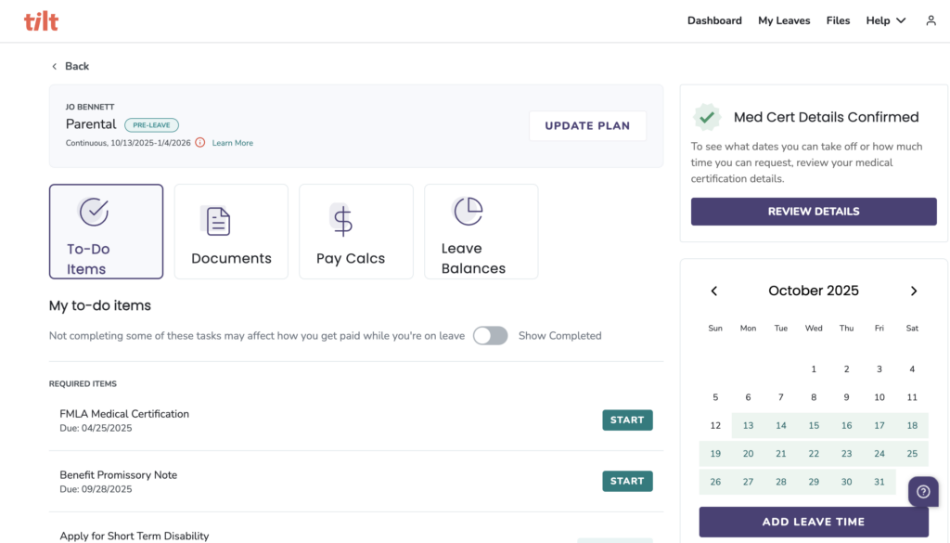Open the user profile icon
Viewport: 950px width, 543px height.
[931, 20]
